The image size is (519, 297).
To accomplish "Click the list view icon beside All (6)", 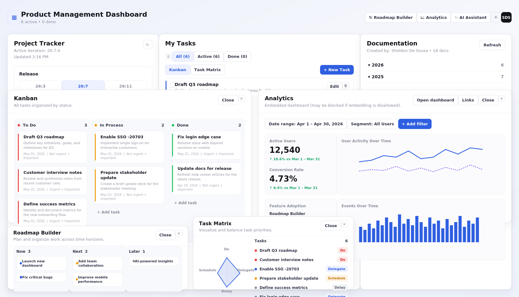I will coord(168,57).
